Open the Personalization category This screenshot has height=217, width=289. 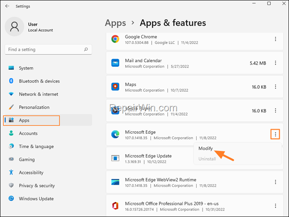click(47, 107)
